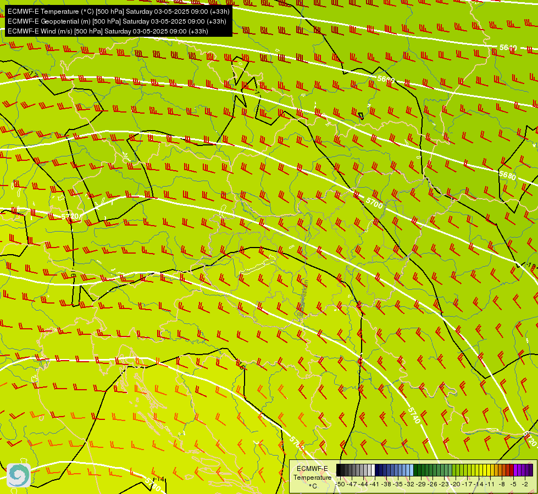Screen dimensions: 538x494
Task: Pick the red swatch near -5 in the legend
Action: click(512, 470)
